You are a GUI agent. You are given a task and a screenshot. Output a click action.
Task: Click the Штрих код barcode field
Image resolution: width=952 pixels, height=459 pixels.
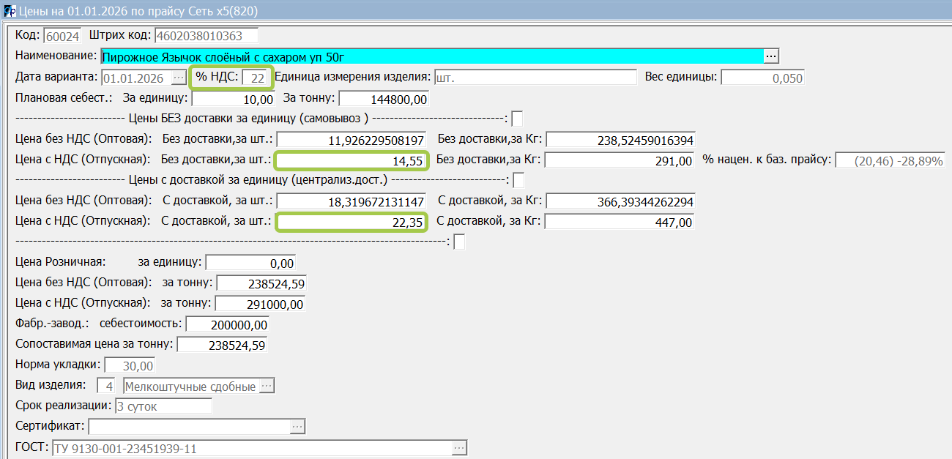click(x=206, y=35)
